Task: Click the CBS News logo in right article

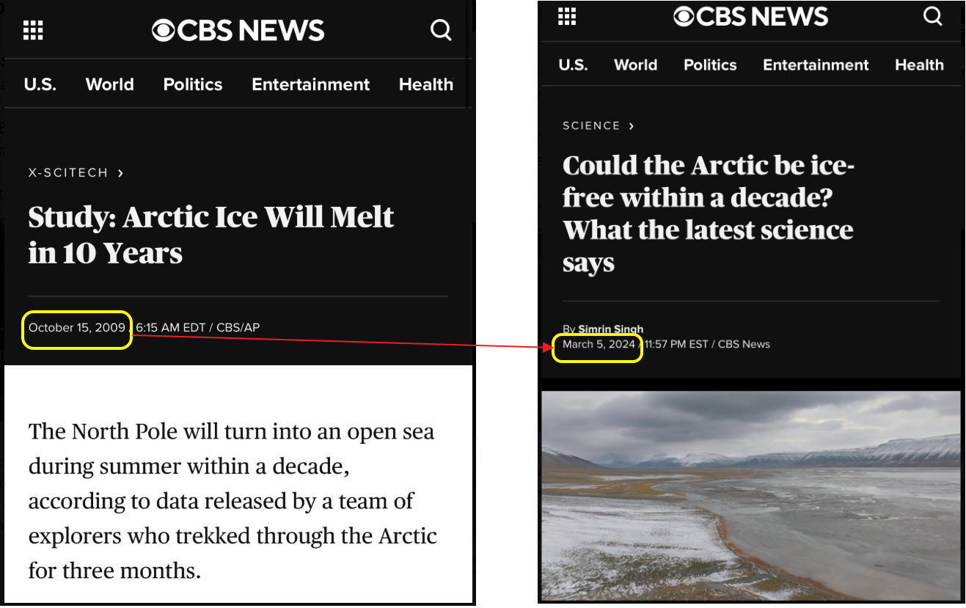Action: tap(750, 16)
